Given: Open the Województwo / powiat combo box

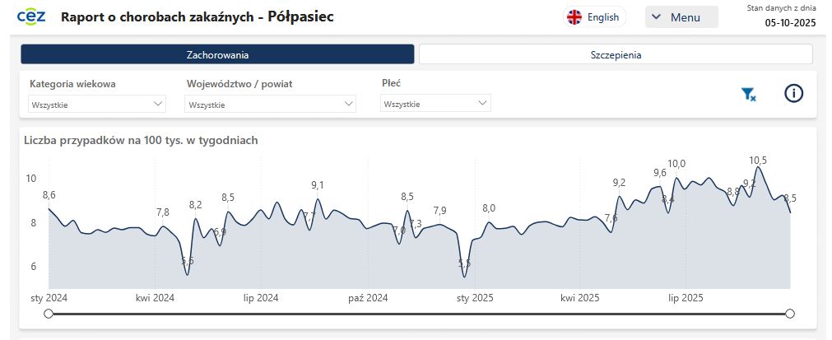Looking at the screenshot, I should tap(271, 105).
